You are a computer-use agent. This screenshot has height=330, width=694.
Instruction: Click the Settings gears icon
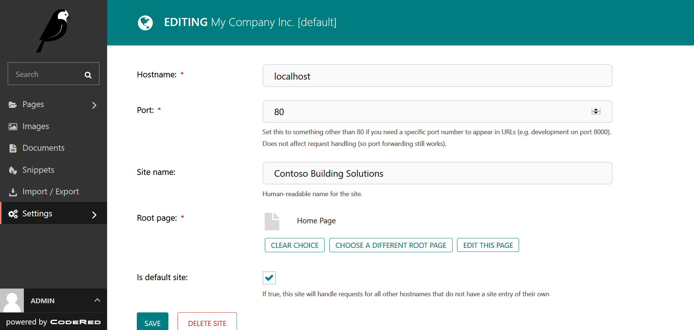(13, 214)
